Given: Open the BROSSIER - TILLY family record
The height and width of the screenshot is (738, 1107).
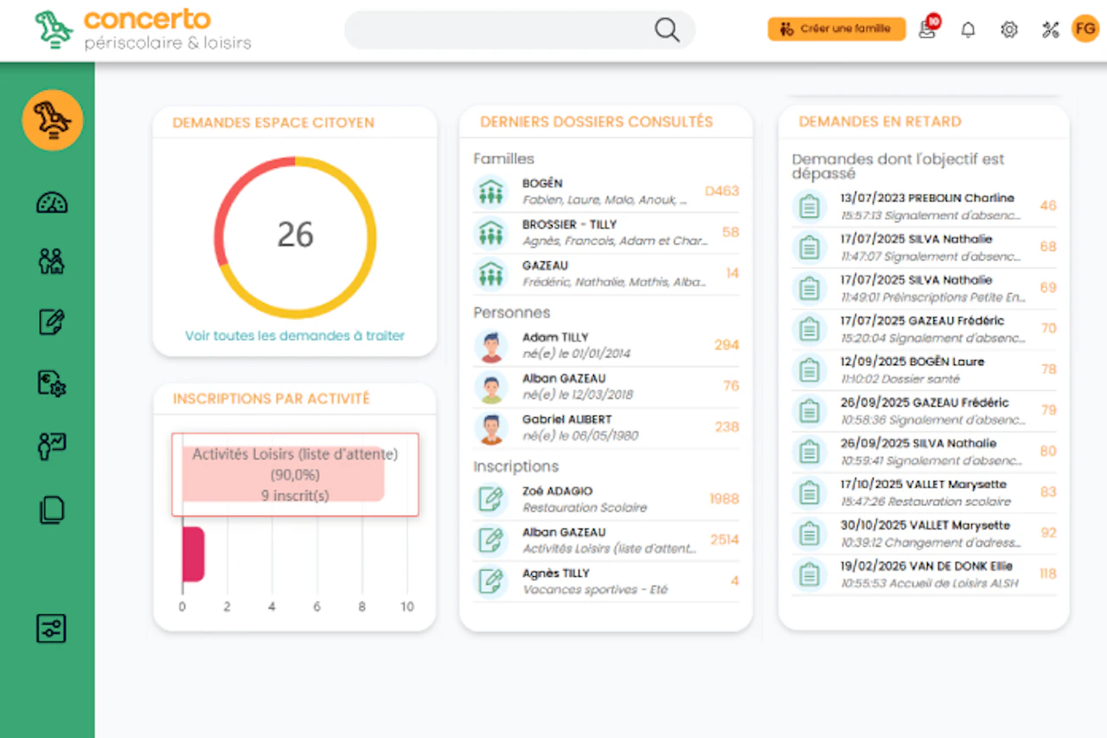Looking at the screenshot, I should 606,233.
